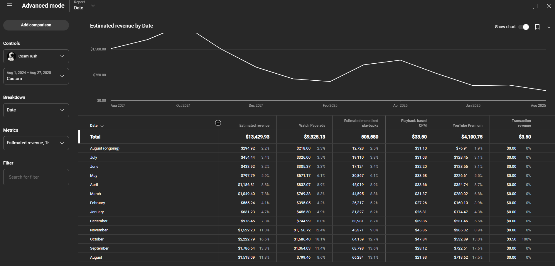Sort by Estimated revenue column header

click(254, 126)
